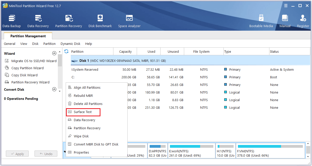The width and height of the screenshot is (312, 166).
Task: Click the Convert MBR Disk to GPT icon
Action: tap(70, 144)
